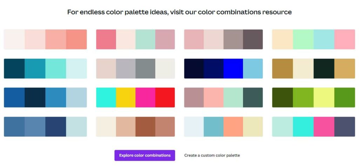Viewport: 359px width, 167px height.
Task: Select the salmon coral swatch in first palette
Action: pos(76,39)
